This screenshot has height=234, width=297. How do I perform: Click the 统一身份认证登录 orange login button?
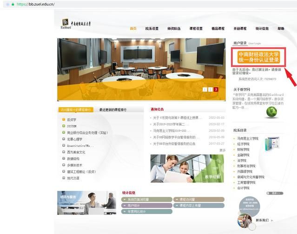(258, 57)
